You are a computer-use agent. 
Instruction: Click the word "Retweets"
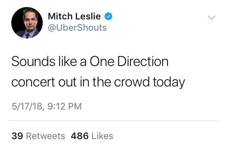pos(46,136)
